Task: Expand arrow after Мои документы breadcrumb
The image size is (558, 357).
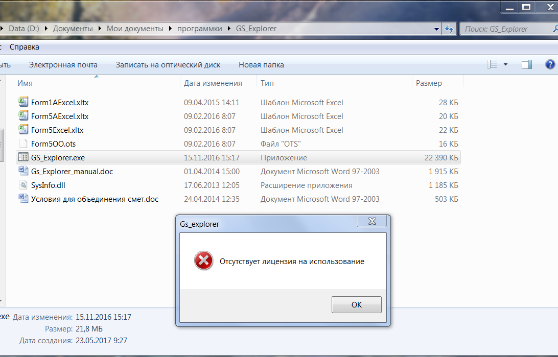Action: (x=170, y=29)
